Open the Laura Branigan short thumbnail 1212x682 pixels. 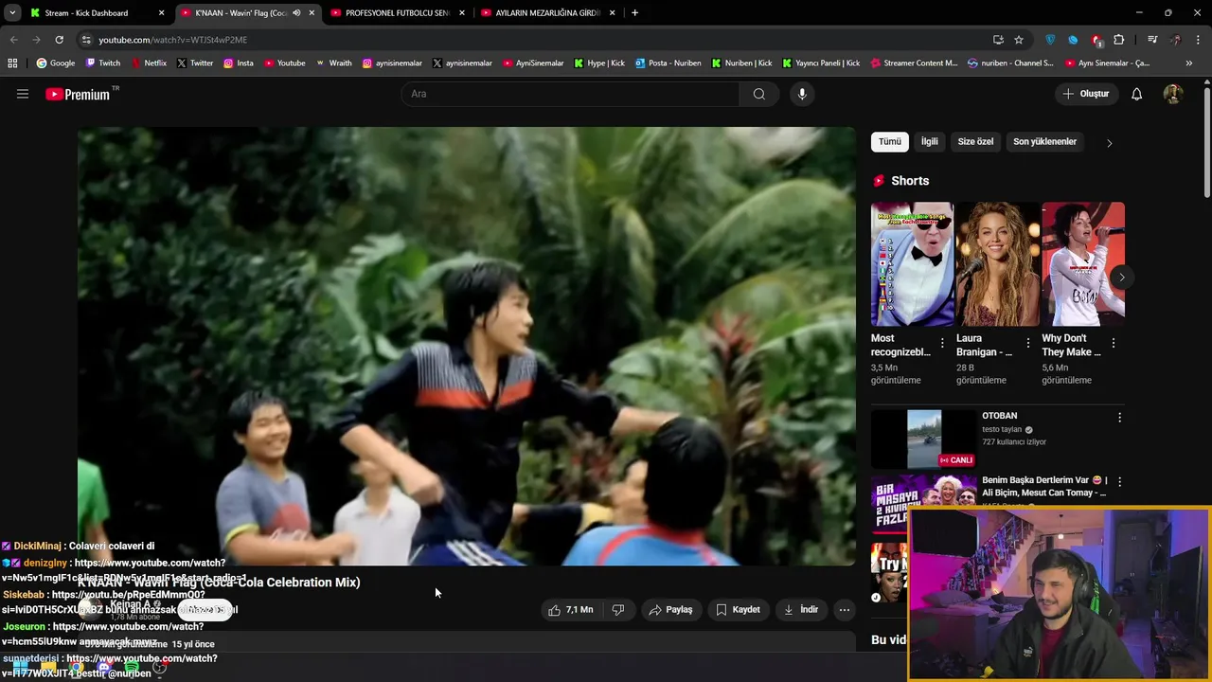[998, 263]
